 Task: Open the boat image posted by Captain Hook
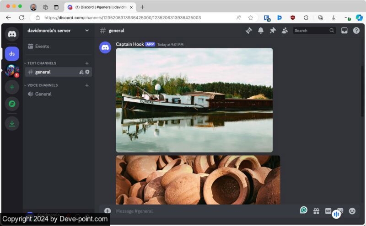(x=194, y=100)
